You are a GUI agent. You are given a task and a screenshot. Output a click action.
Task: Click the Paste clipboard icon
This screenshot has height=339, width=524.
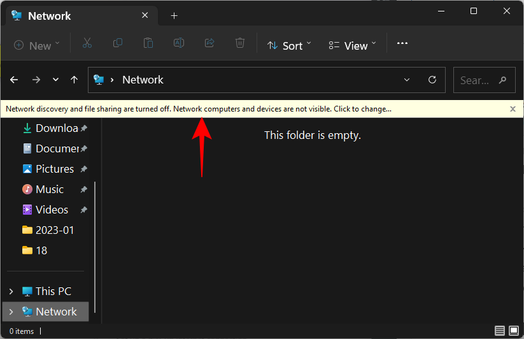(x=148, y=44)
